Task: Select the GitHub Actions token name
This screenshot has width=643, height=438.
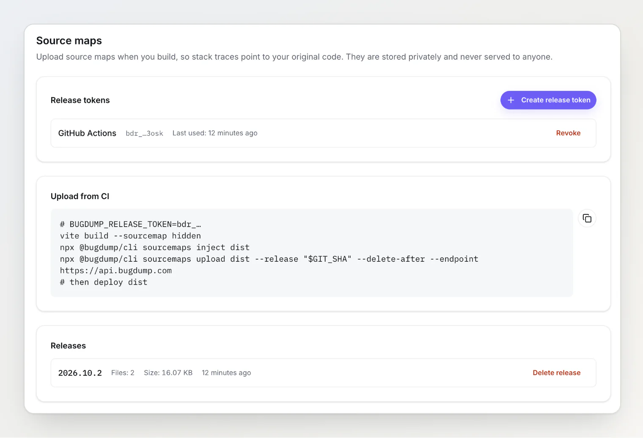Action: pos(87,133)
